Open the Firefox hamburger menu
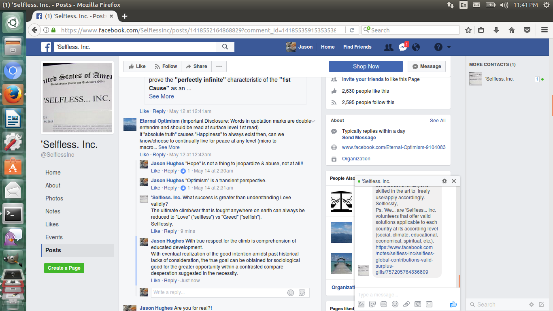Image resolution: width=553 pixels, height=311 pixels. pyautogui.click(x=544, y=30)
